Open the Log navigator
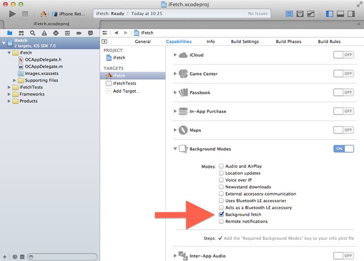This screenshot has width=364, height=261. click(90, 33)
